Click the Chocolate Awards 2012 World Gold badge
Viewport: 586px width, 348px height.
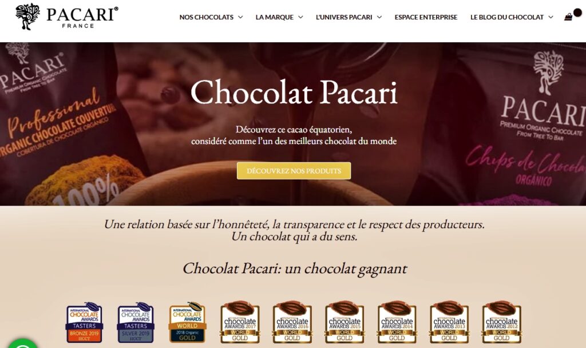click(x=501, y=322)
